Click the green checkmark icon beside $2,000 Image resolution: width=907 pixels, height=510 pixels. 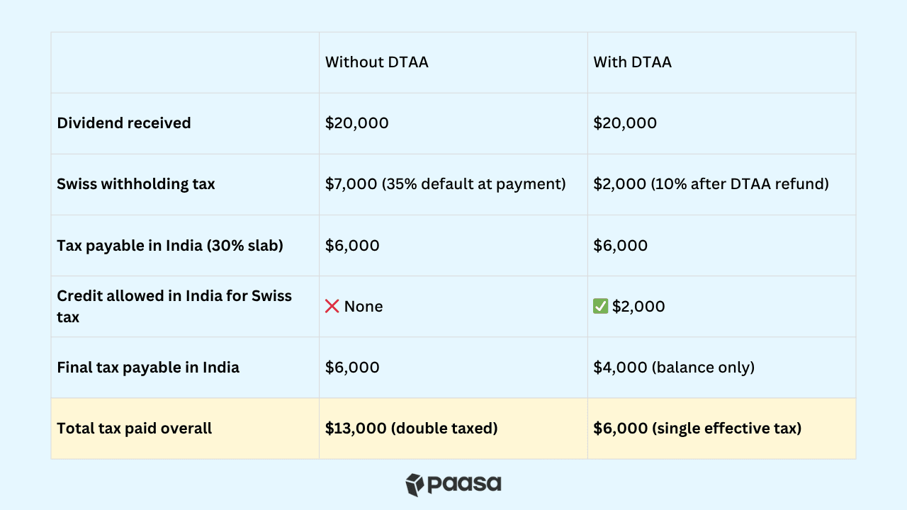[x=600, y=306]
